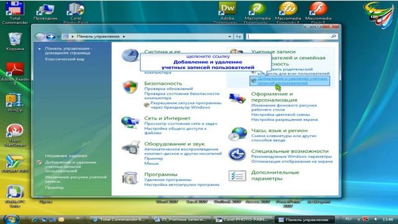Open Оформление и персонализация heading

[x=274, y=97]
